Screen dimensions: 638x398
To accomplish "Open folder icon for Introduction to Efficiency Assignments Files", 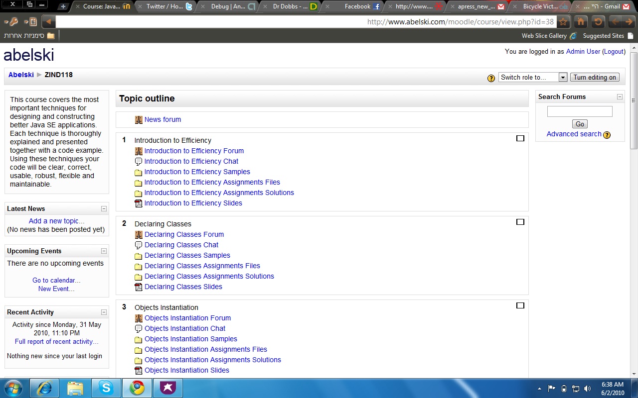I will [x=139, y=183].
